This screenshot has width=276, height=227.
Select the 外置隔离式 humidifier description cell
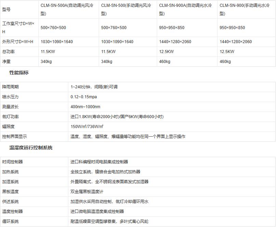click(109, 182)
